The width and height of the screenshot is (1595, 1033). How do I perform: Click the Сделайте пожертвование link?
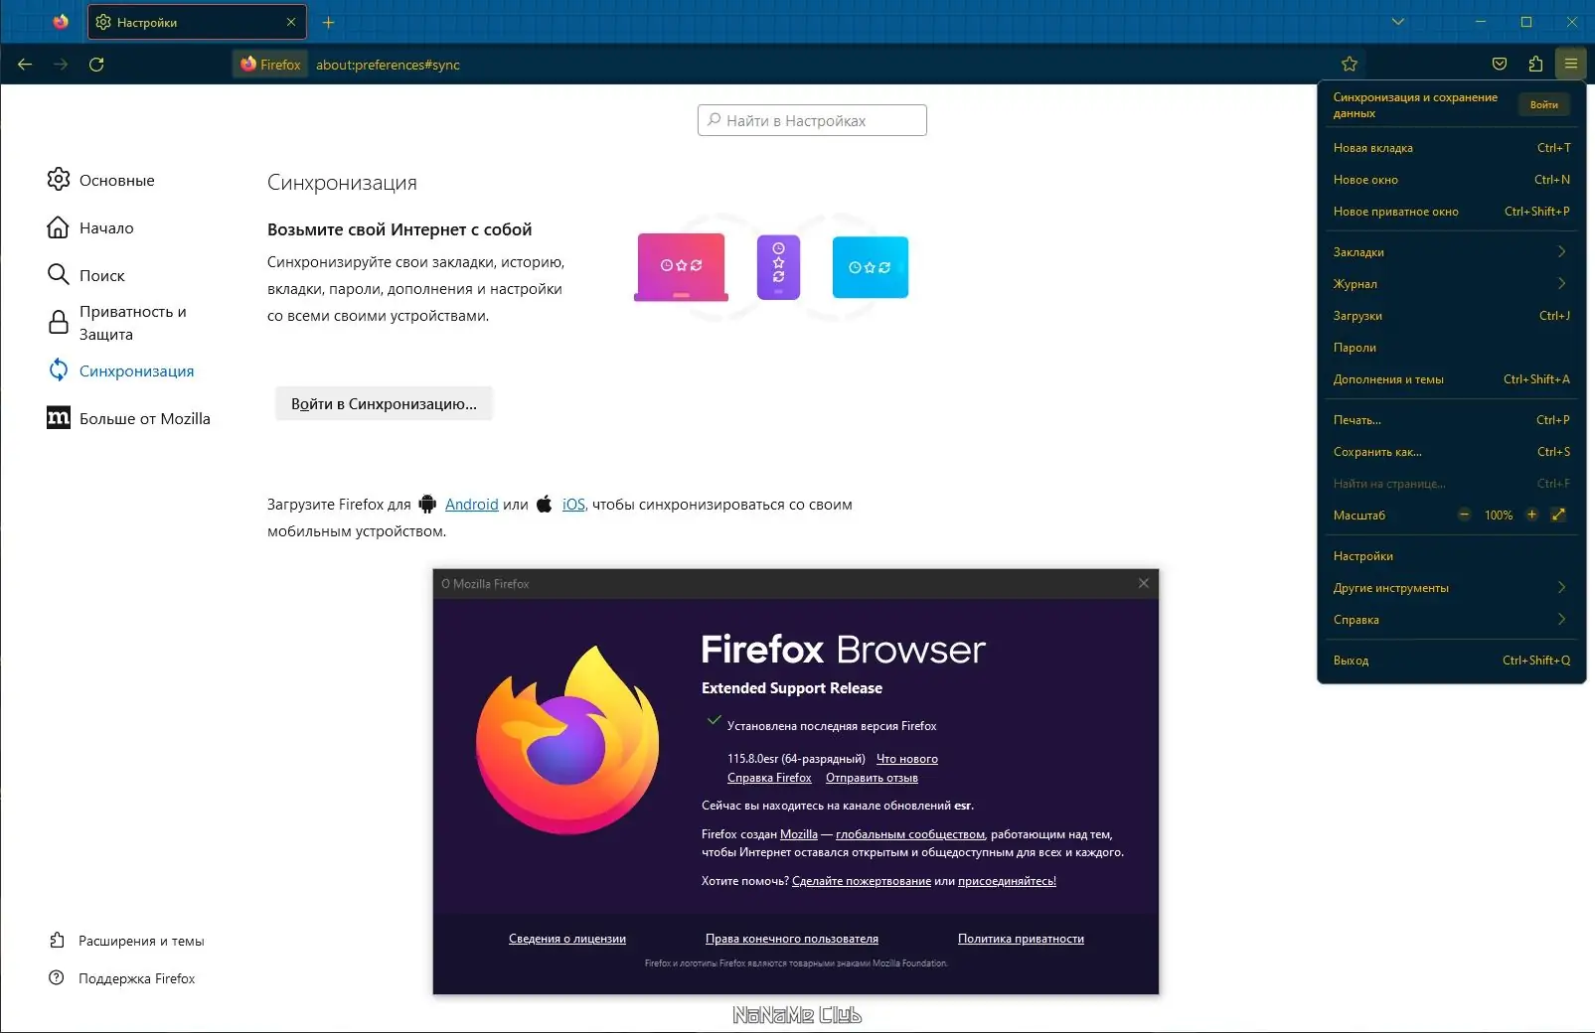coord(862,881)
